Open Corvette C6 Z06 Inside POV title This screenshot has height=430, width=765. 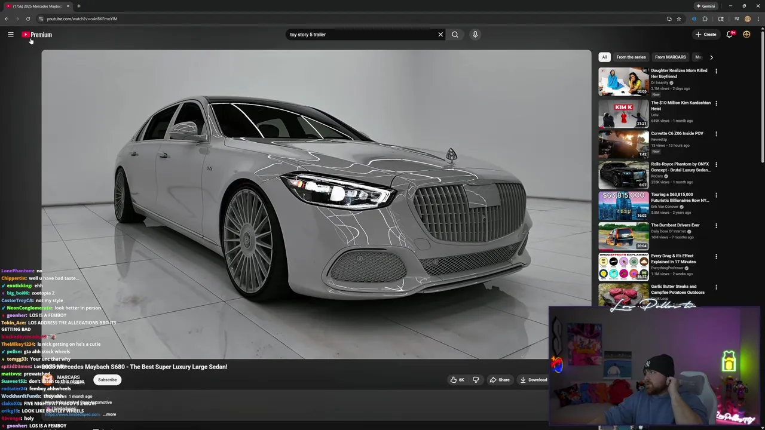point(677,134)
